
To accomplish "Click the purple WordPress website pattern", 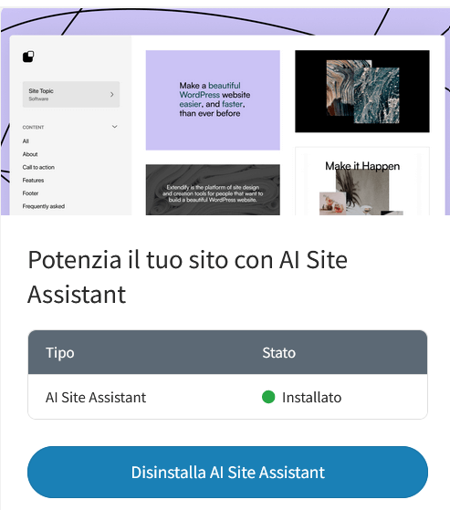I will 213,100.
